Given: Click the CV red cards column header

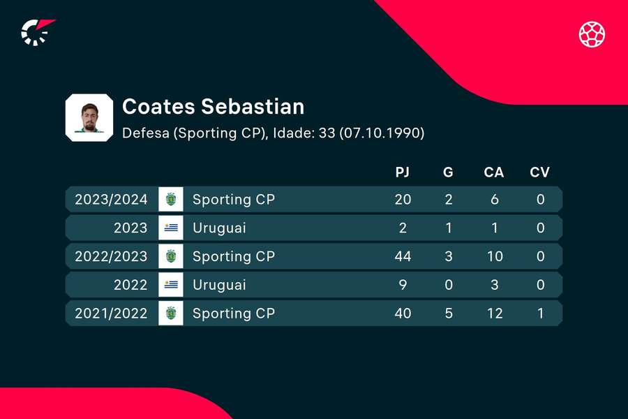Looking at the screenshot, I should coord(539,172).
